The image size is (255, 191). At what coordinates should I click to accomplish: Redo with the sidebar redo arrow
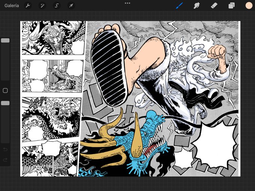pos(5,160)
